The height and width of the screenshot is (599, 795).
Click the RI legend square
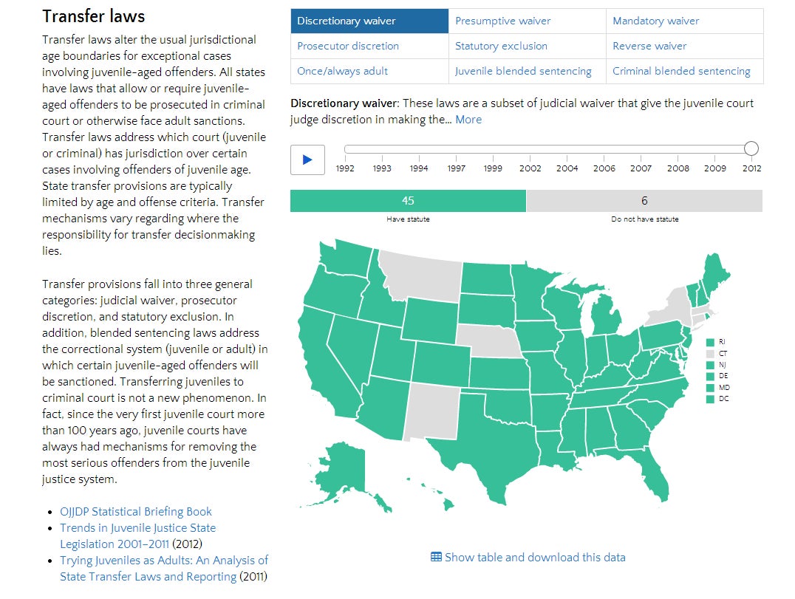[x=710, y=342]
